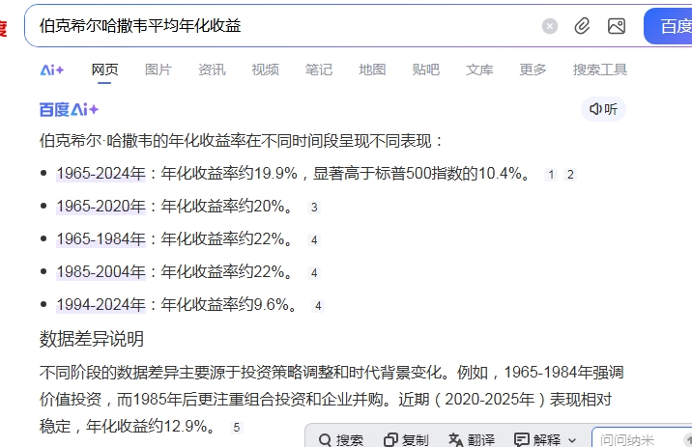Viewport: 692px width, 447px height.
Task: Switch to the Ai+ tab
Action: point(52,70)
